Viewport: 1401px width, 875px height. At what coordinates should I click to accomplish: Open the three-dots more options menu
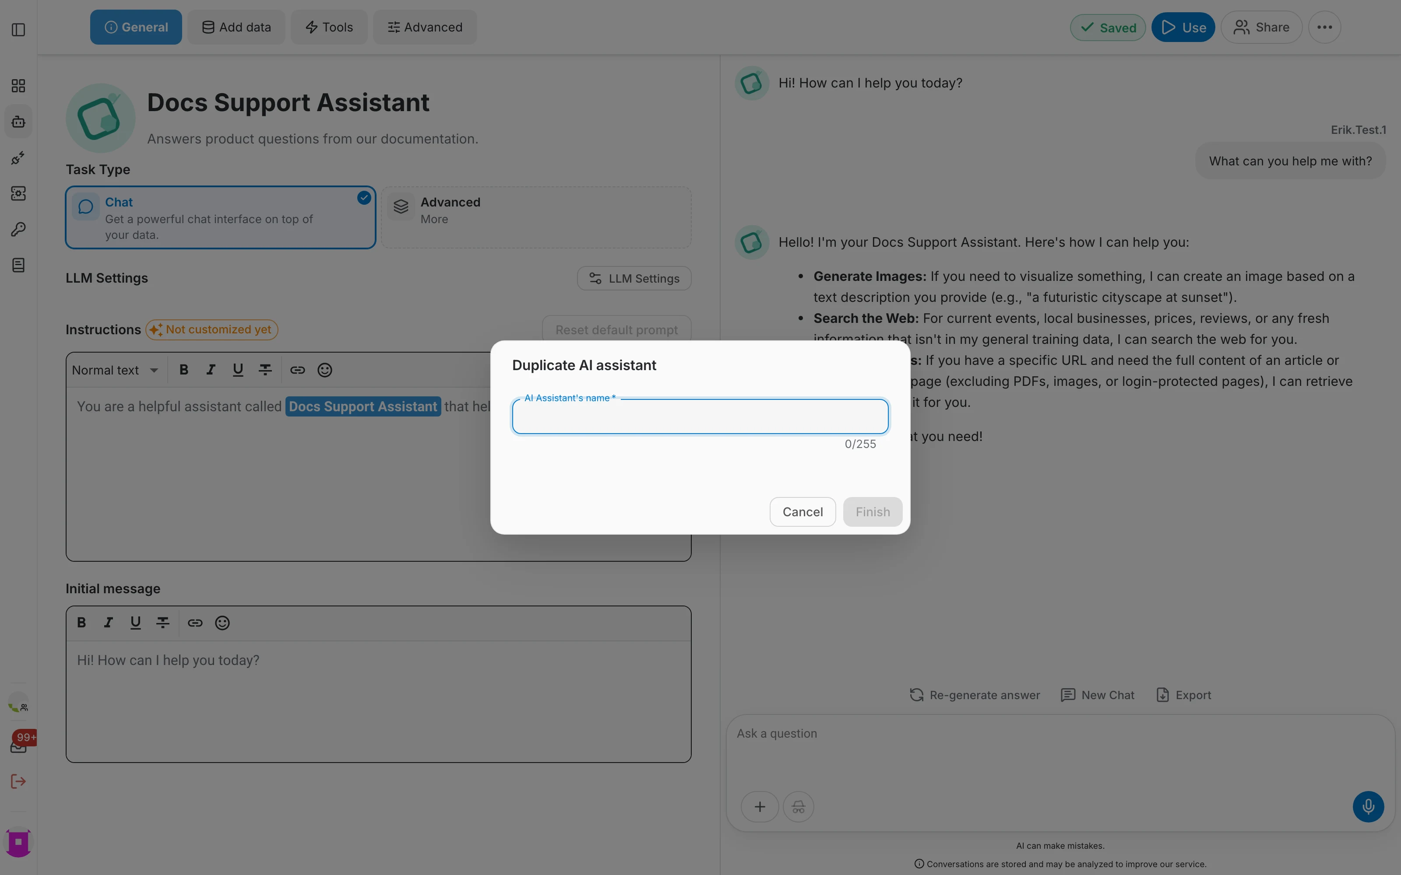point(1324,27)
